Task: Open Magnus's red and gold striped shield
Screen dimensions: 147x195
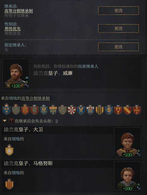Action: click(9, 184)
